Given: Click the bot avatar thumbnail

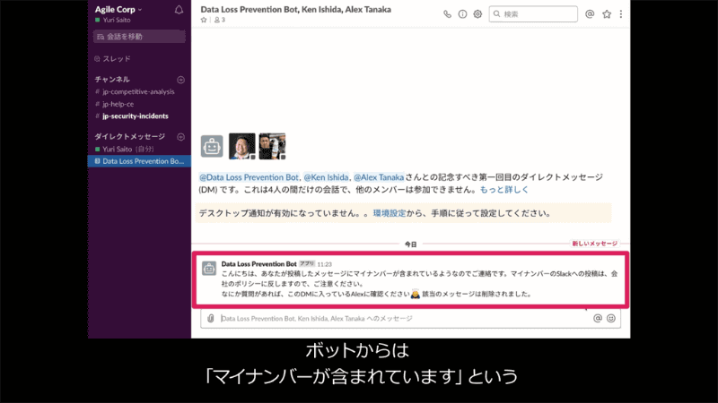Looking at the screenshot, I should pyautogui.click(x=212, y=146).
